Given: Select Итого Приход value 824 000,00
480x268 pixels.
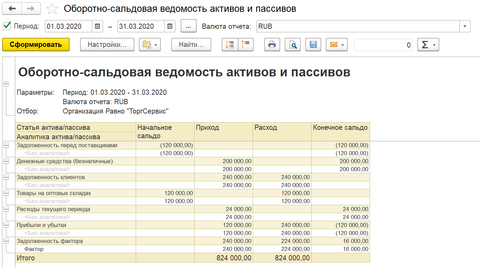Looking at the screenshot, I should (x=223, y=258).
